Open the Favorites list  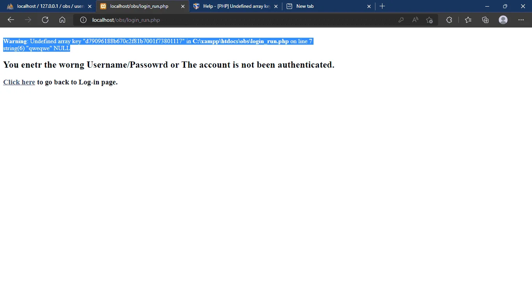pyautogui.click(x=468, y=20)
